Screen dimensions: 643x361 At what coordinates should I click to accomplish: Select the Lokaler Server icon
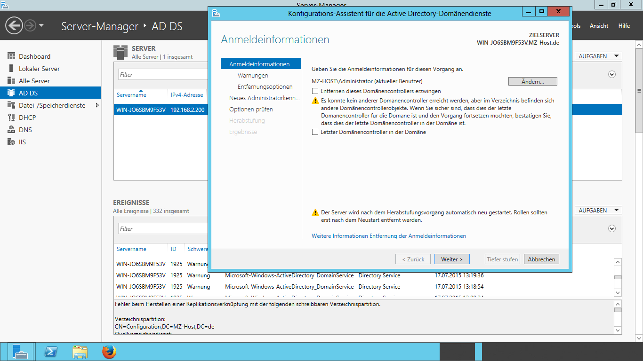click(11, 69)
